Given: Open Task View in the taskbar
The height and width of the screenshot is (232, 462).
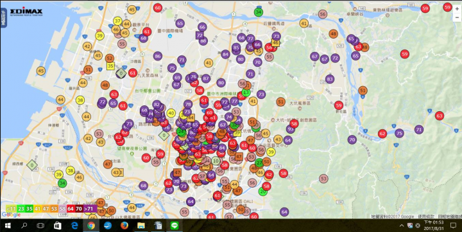Looking at the screenshot, I should click(x=40, y=226).
